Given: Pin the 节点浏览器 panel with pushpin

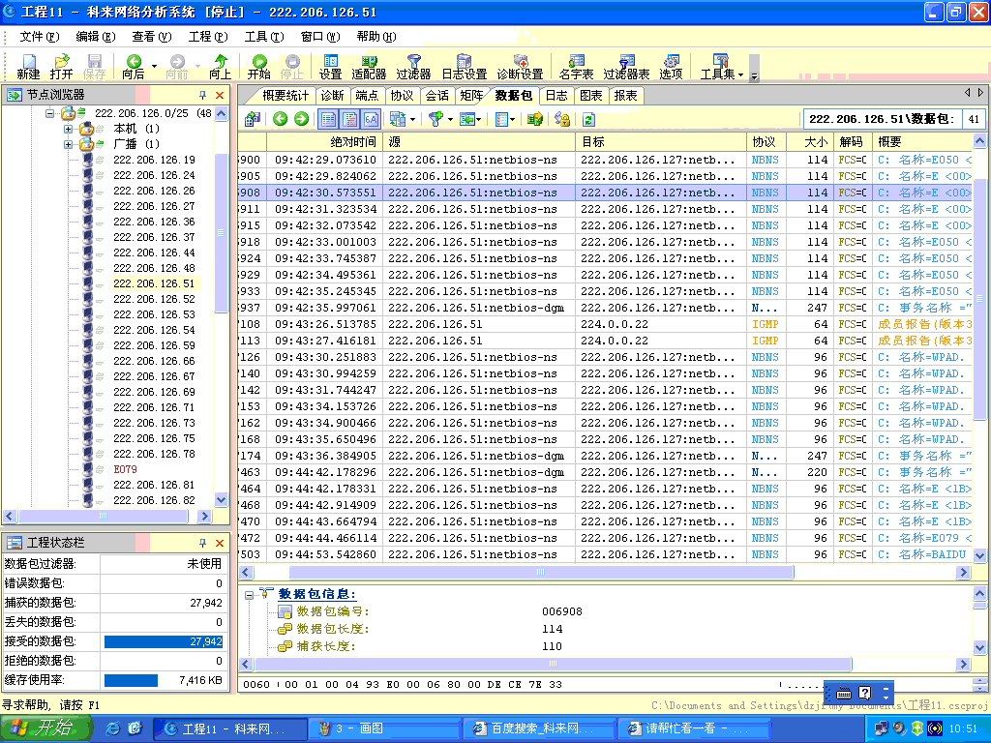Looking at the screenshot, I should (x=203, y=95).
